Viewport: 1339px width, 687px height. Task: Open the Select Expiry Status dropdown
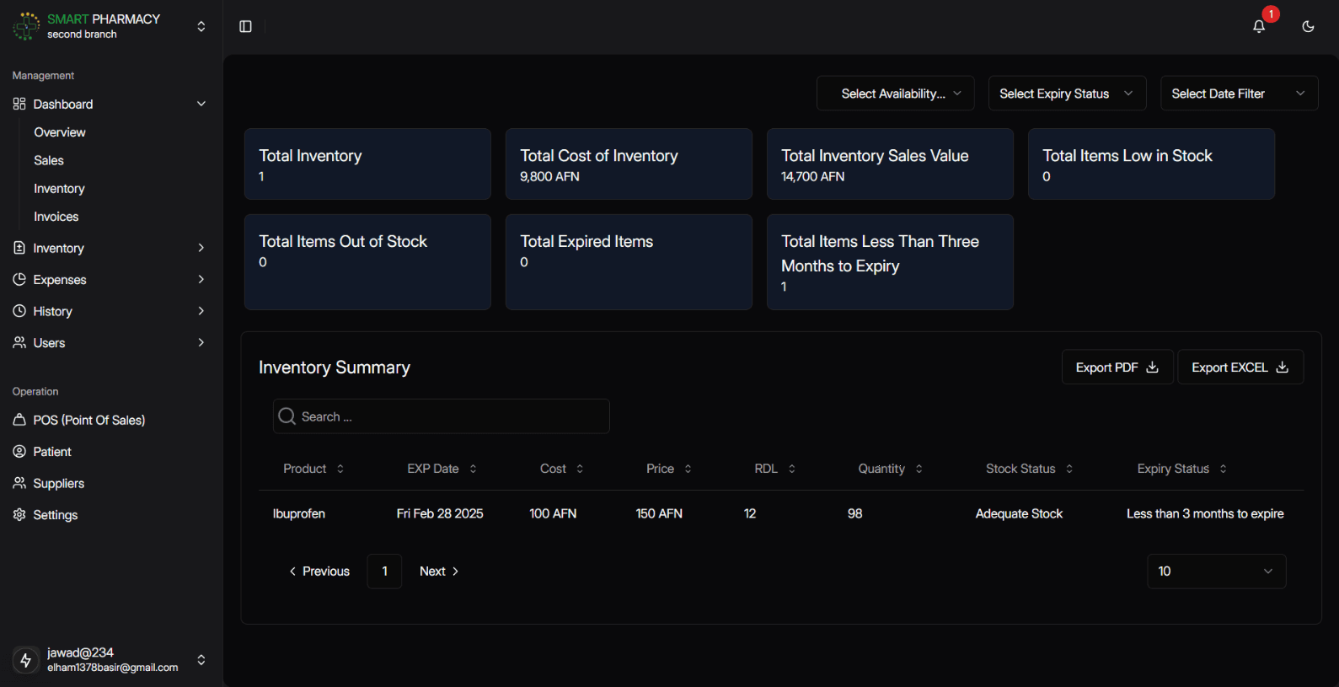pos(1066,94)
